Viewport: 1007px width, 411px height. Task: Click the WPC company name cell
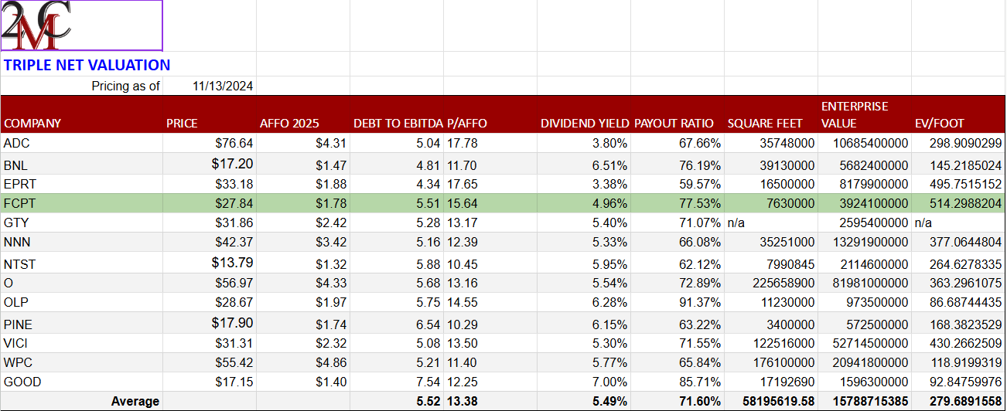19,362
